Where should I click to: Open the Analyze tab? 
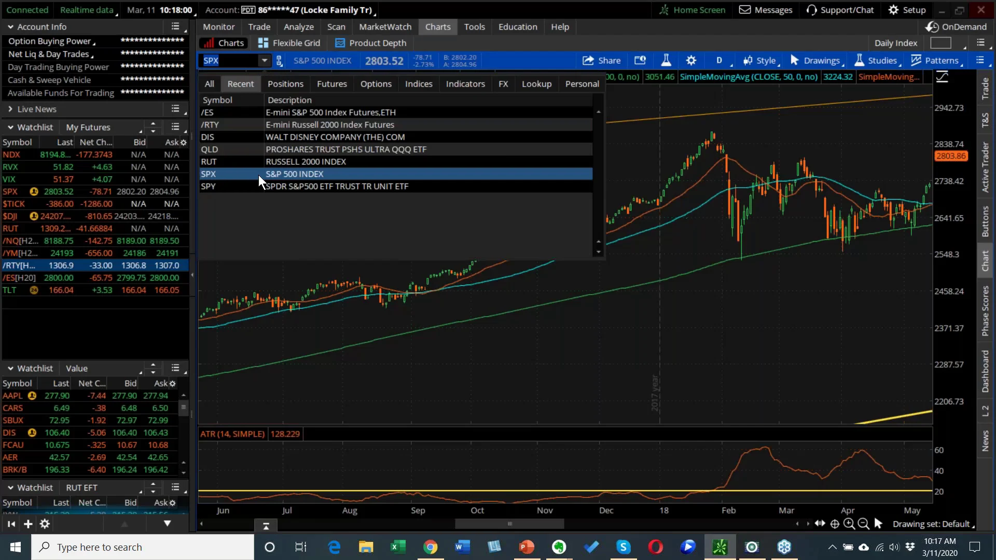(x=299, y=27)
